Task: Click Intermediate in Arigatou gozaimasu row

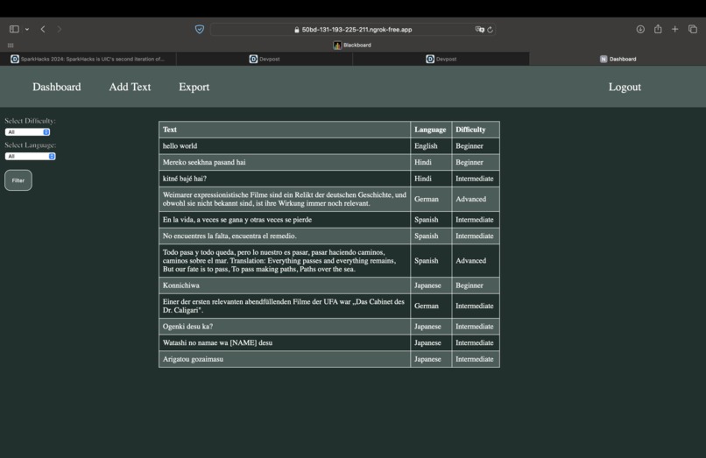Action: click(x=475, y=359)
